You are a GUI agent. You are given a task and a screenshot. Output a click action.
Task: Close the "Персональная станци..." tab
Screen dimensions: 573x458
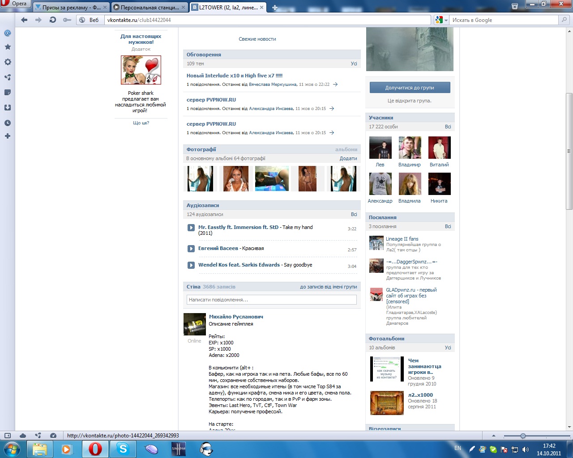tap(184, 8)
